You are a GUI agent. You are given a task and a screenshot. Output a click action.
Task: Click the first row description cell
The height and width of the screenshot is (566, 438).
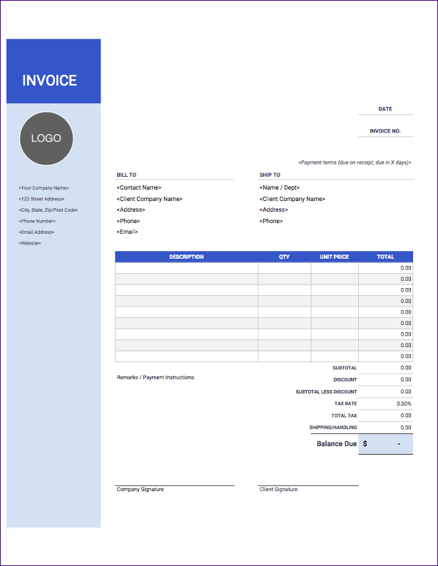187,268
